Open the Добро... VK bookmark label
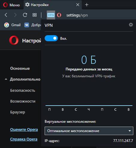Image resolution: width=136 pixels, height=148 pixels. [36, 25]
